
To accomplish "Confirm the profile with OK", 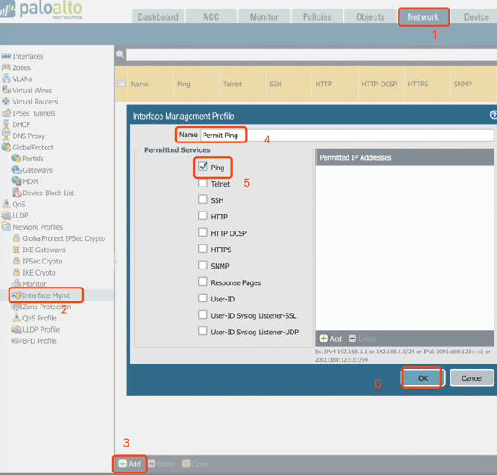I will click(x=423, y=378).
